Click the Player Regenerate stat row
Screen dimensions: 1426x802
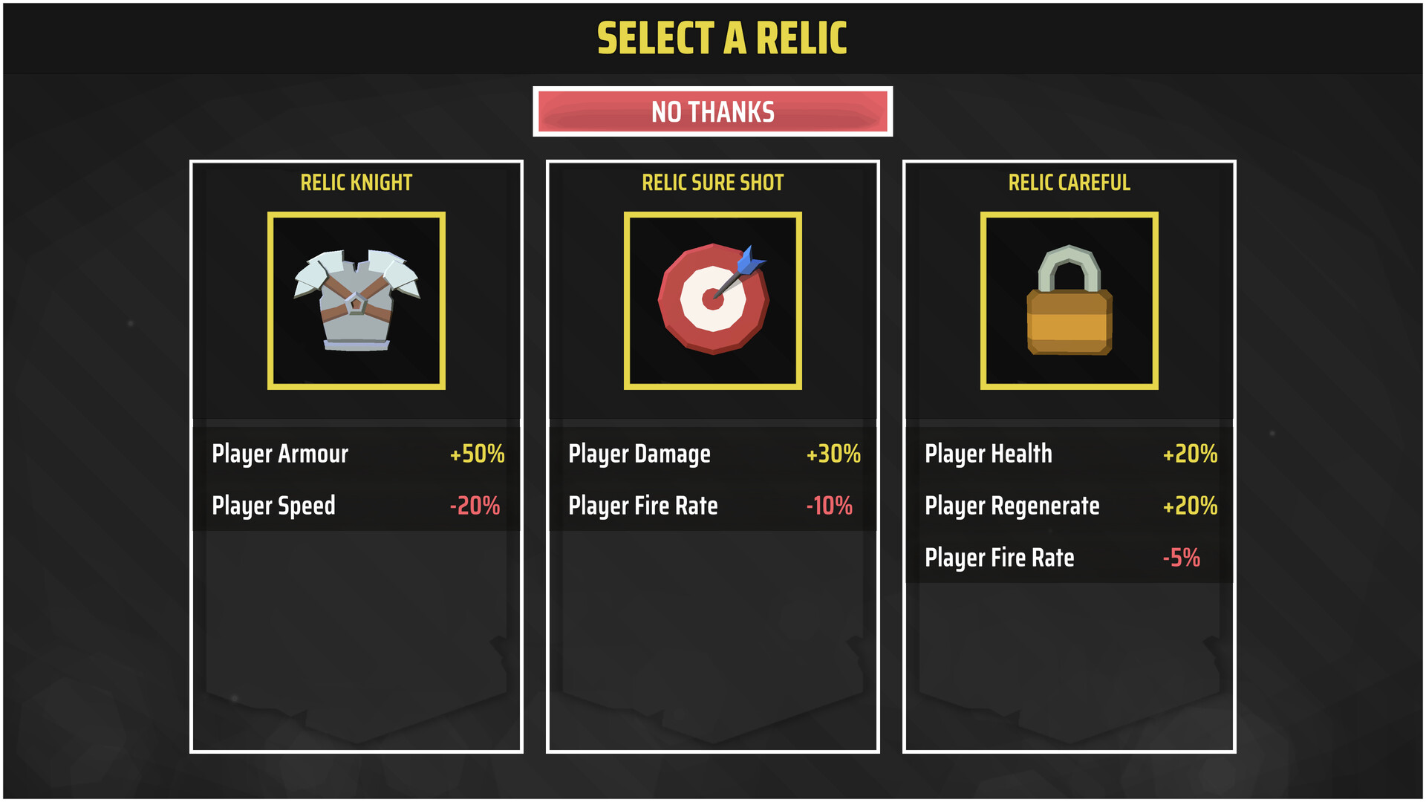(1069, 506)
